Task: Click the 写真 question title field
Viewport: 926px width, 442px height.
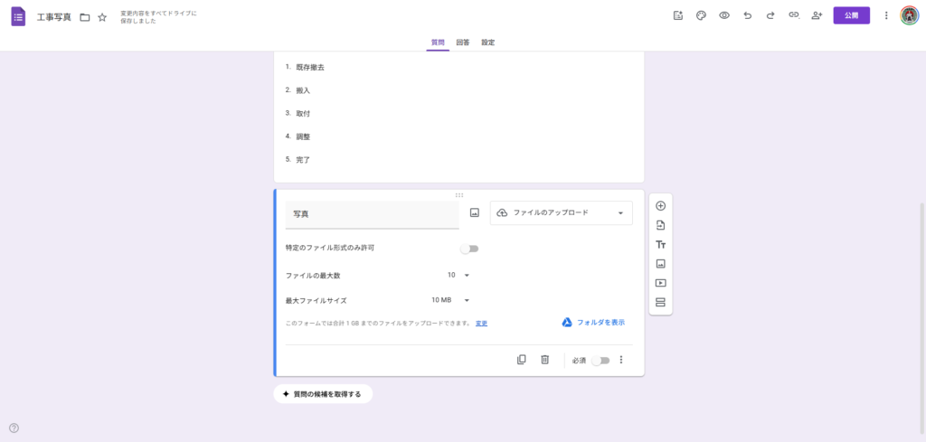Action: coord(372,214)
